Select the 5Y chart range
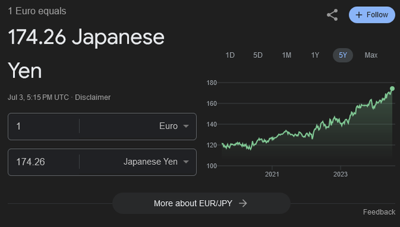Image resolution: width=400 pixels, height=227 pixels. pos(343,55)
